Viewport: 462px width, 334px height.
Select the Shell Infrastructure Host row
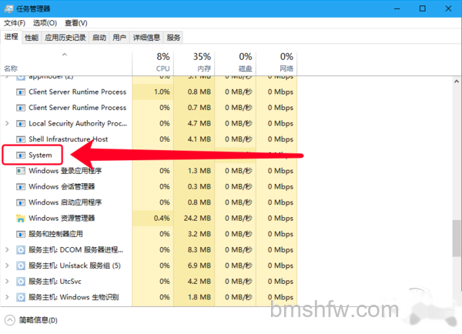coord(149,139)
